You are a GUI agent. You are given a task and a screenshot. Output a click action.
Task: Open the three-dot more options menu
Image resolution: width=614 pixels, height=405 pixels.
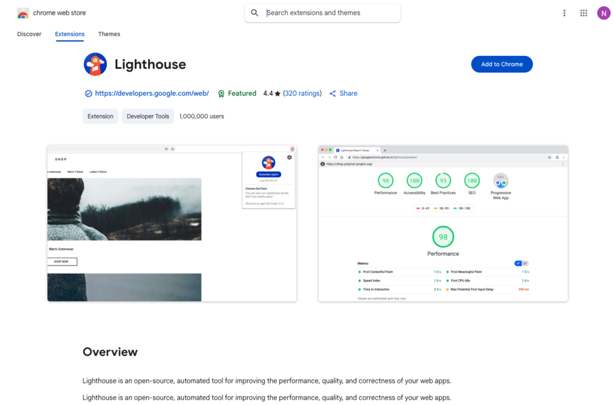564,13
